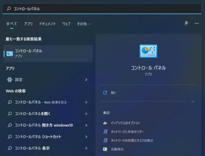205x156 pixels.
Task: Open the 設定 app result
Action: click(48, 79)
